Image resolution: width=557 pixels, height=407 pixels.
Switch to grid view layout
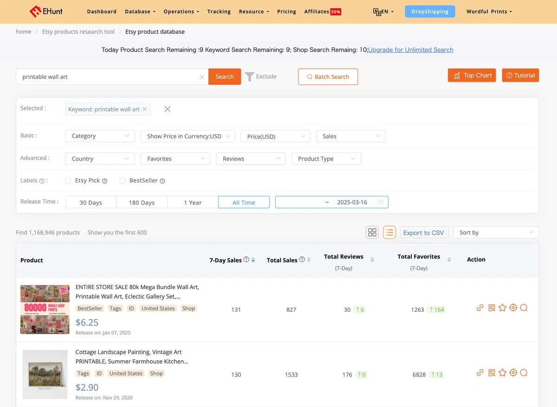pos(372,233)
